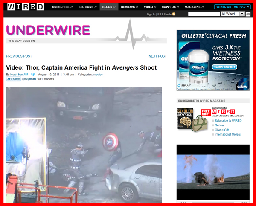Click the Thor, Captain America article headline
Screen dimensions: 256x206
click(81, 67)
